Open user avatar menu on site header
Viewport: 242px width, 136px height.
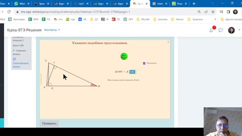pos(231,30)
